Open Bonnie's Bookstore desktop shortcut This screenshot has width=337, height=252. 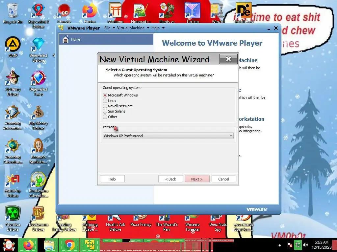(x=38, y=151)
